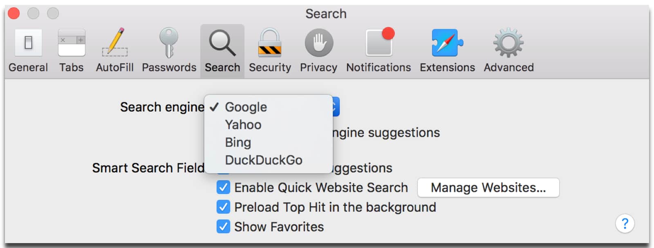Open Notifications preferences pane
The image size is (654, 248).
coord(379,50)
